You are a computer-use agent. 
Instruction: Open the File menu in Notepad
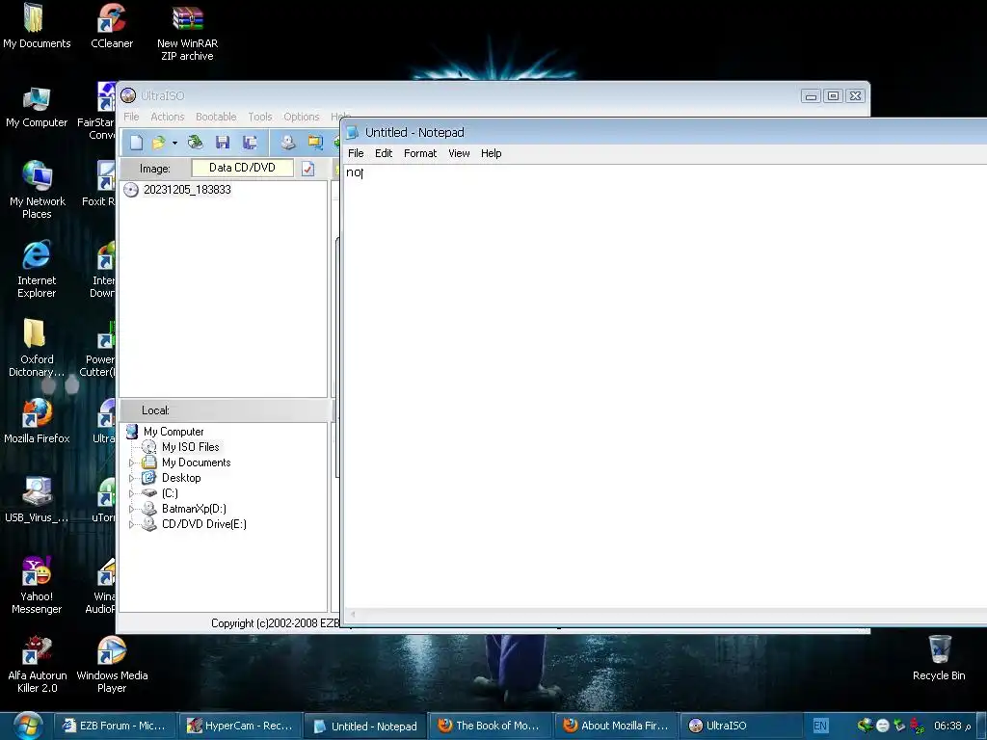point(356,153)
